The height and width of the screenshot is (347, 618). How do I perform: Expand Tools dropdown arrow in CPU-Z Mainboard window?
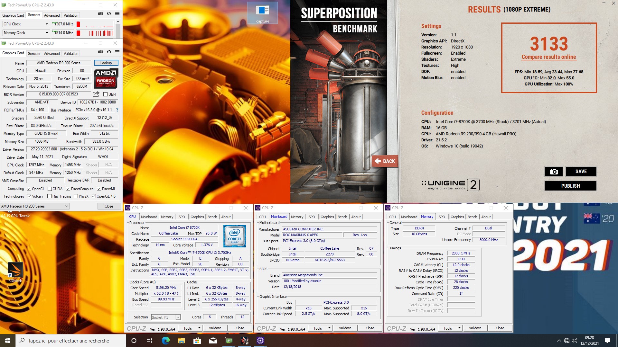click(x=329, y=328)
